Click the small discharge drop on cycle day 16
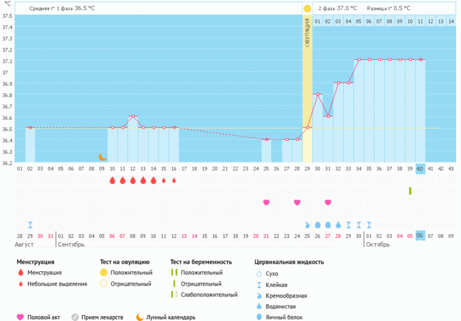 coord(174,180)
